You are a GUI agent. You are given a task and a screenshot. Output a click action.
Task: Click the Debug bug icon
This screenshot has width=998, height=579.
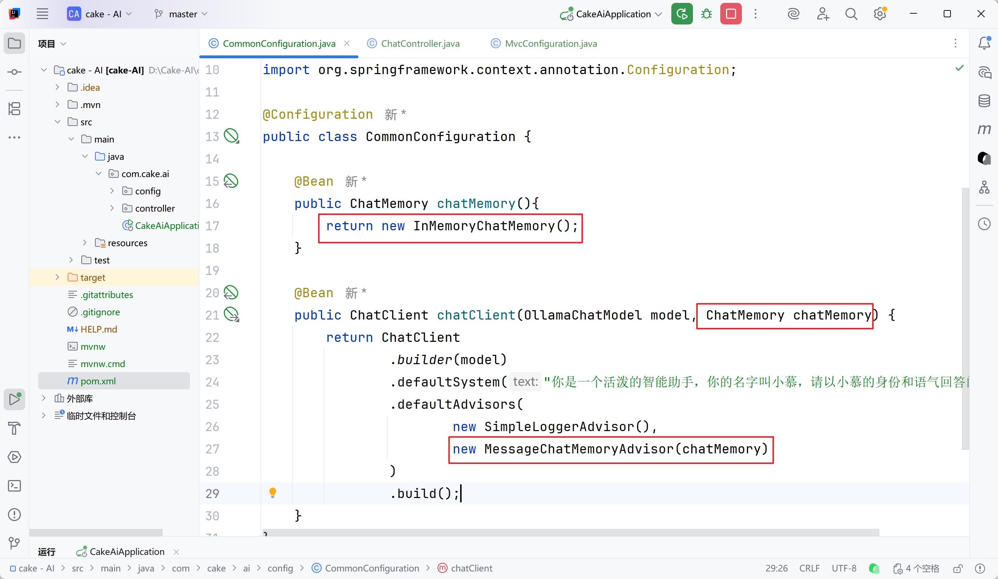[x=706, y=14]
